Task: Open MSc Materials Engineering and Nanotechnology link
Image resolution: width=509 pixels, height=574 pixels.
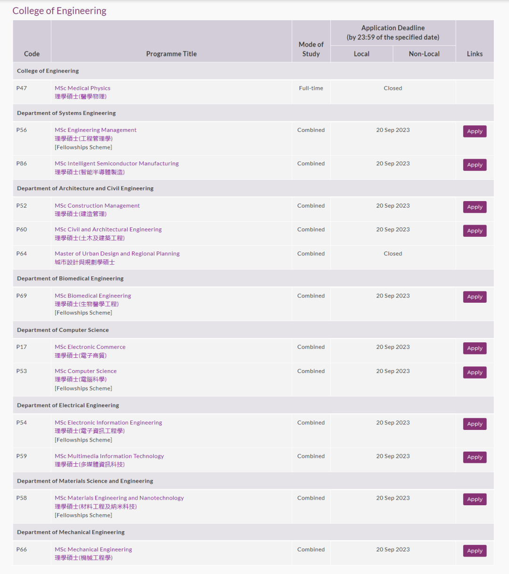Action: pyautogui.click(x=119, y=498)
